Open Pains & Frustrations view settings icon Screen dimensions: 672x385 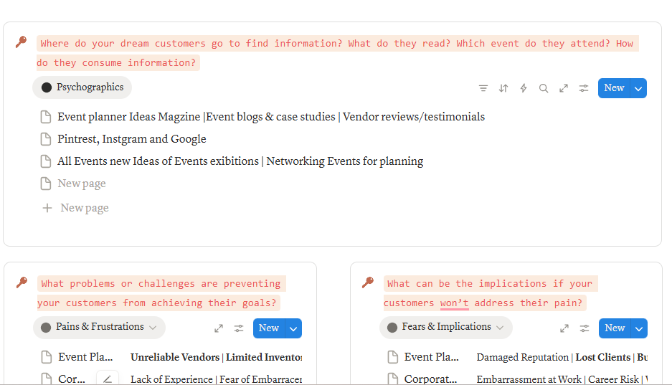(x=239, y=328)
